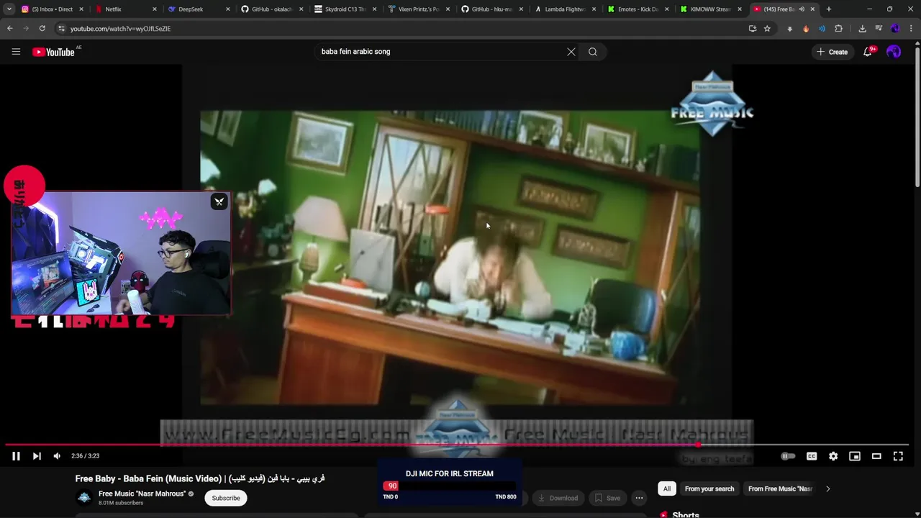
Task: Mute the video volume speaker icon
Action: pyautogui.click(x=58, y=456)
